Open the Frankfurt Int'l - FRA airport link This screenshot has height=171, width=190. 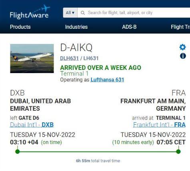point(159,125)
